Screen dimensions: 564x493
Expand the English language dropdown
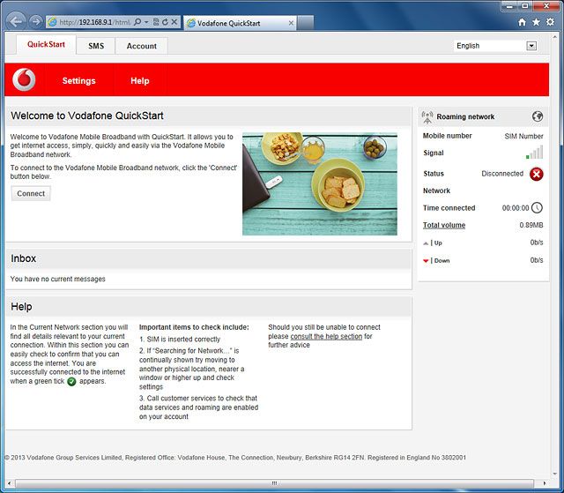pos(531,46)
